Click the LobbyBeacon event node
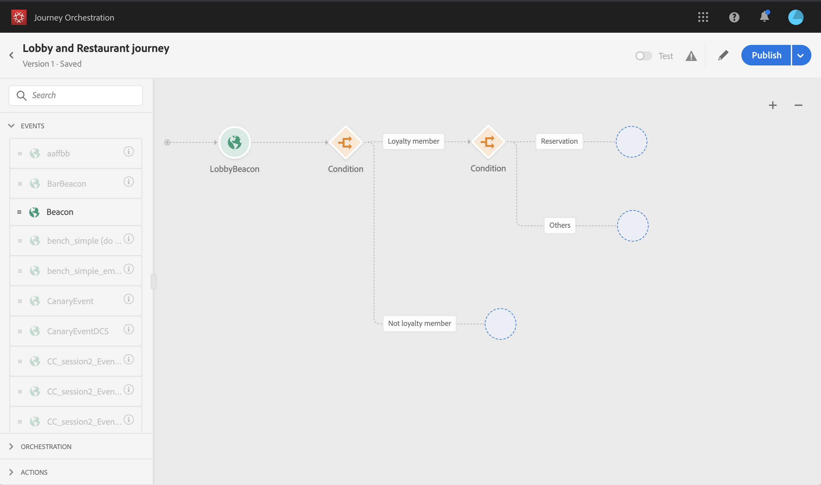821x485 pixels. [234, 142]
